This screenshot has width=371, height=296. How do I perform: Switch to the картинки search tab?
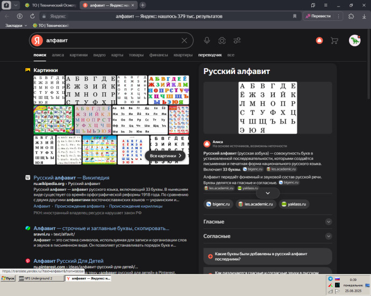click(79, 55)
